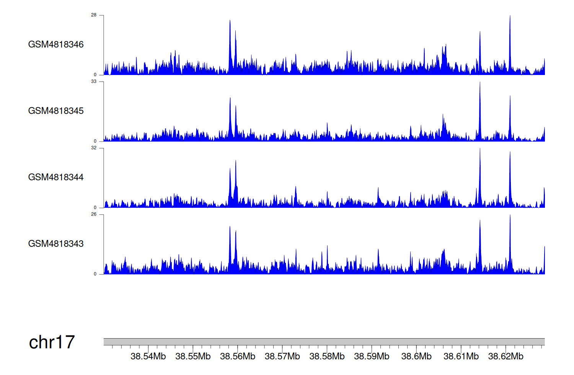Select the GSM4818343 track name
Image resolution: width=574 pixels, height=375 pixels.
pyautogui.click(x=56, y=244)
